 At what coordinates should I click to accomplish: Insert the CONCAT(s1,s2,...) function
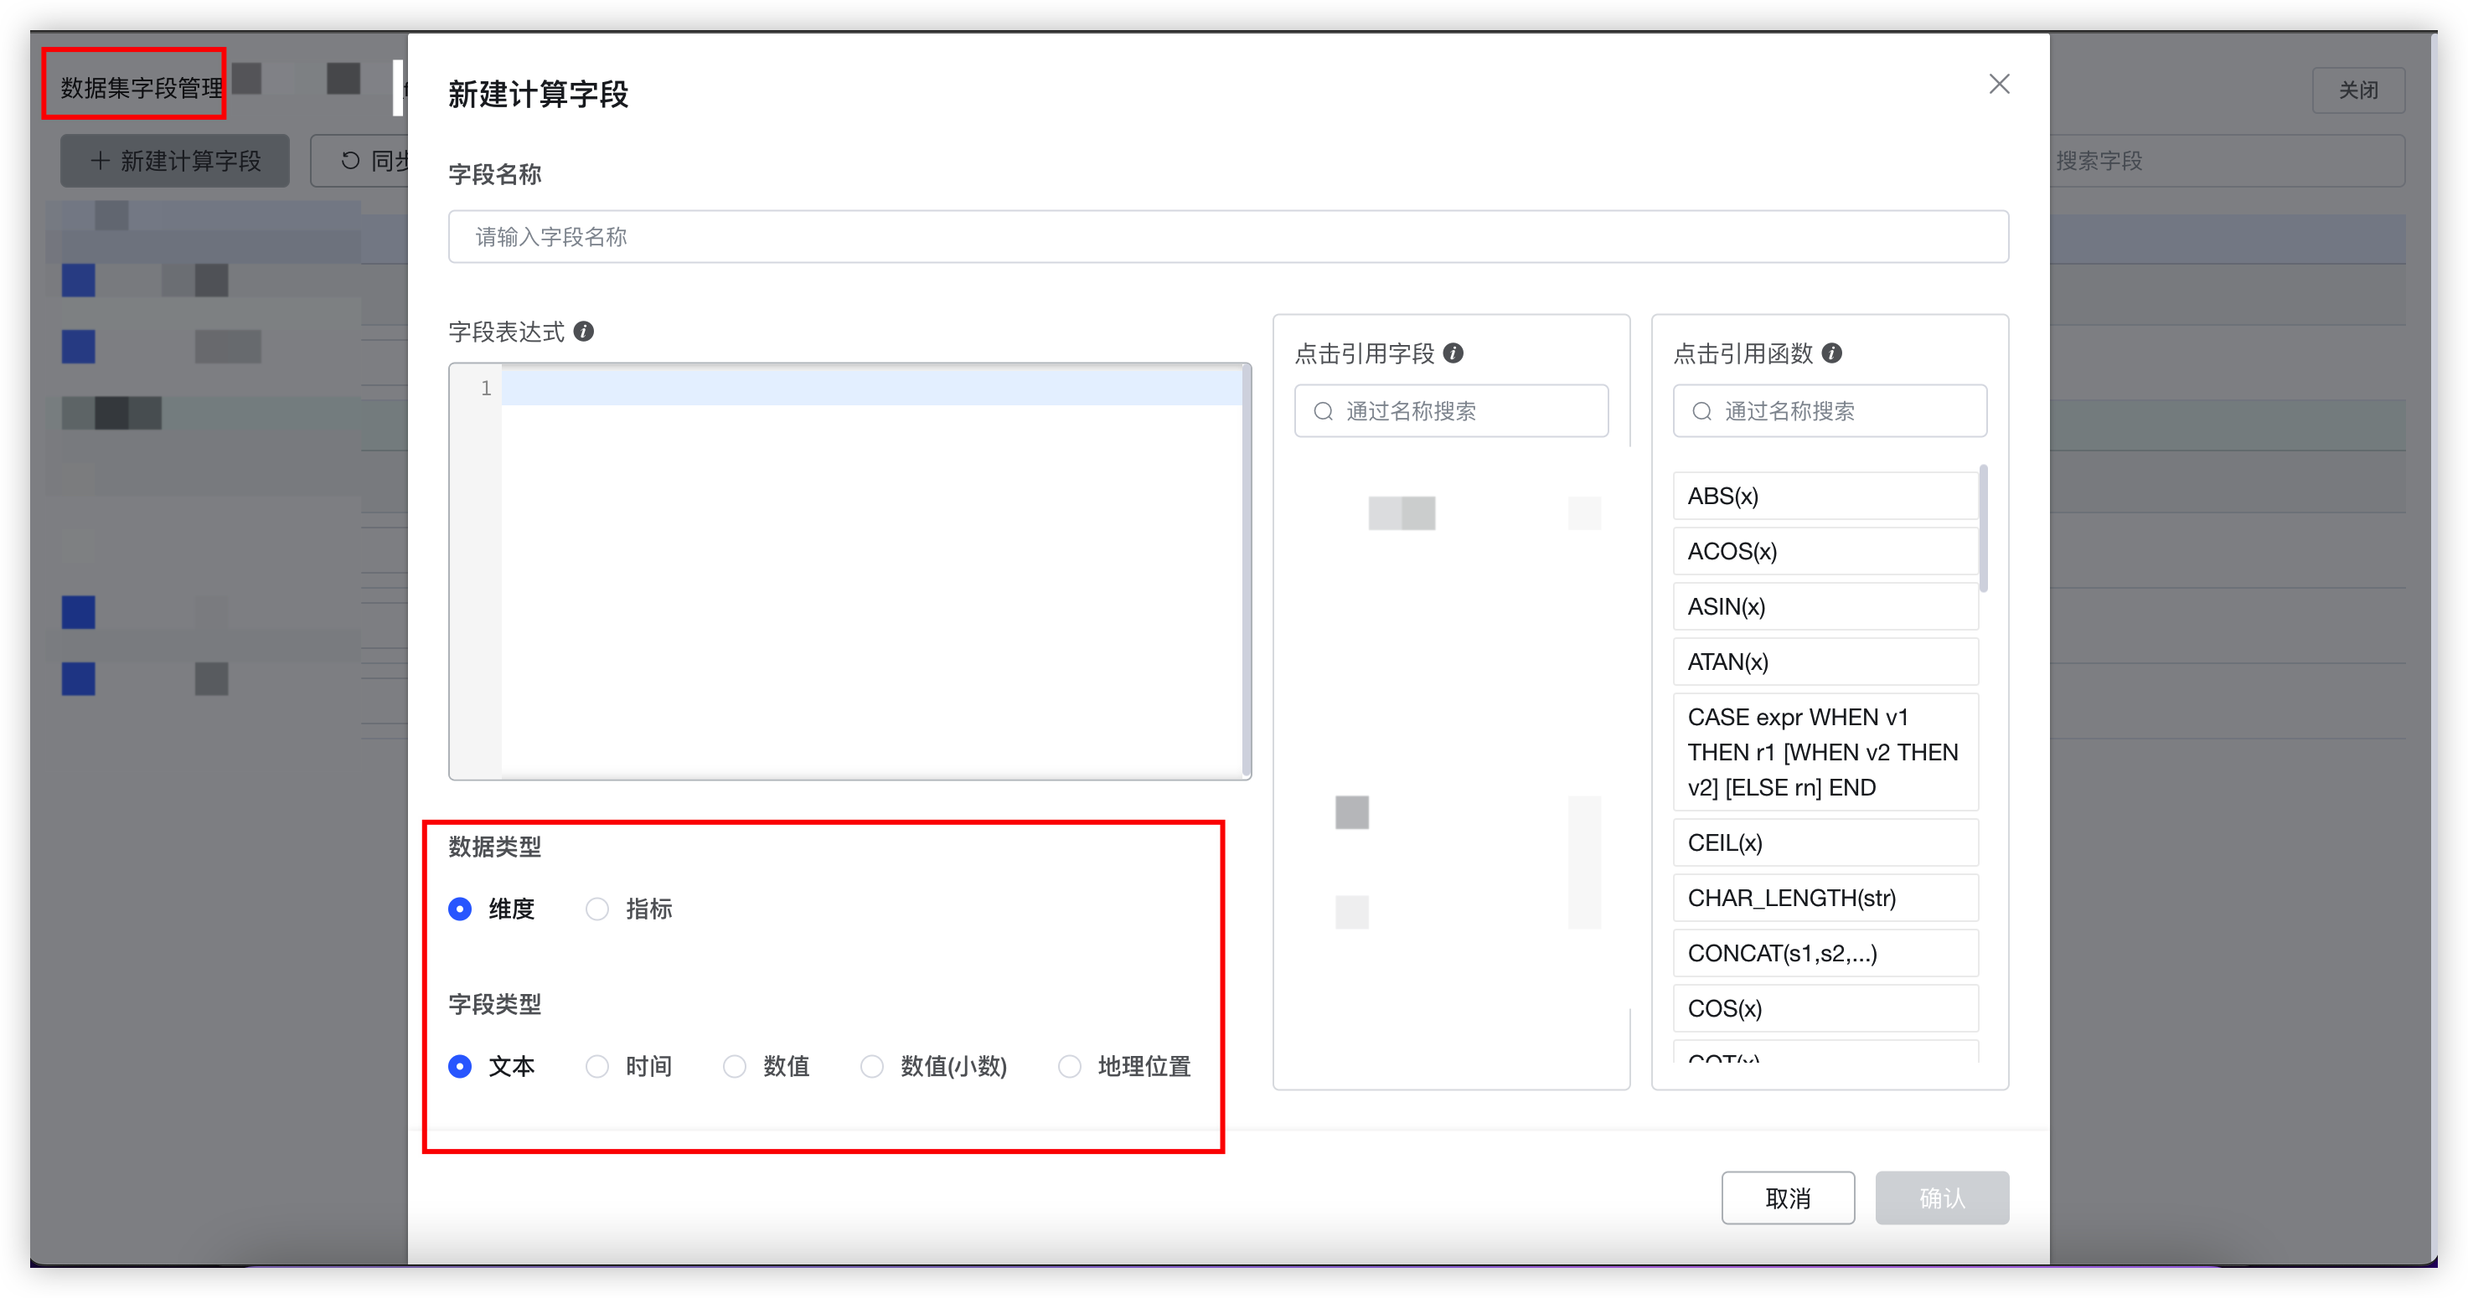click(1782, 952)
